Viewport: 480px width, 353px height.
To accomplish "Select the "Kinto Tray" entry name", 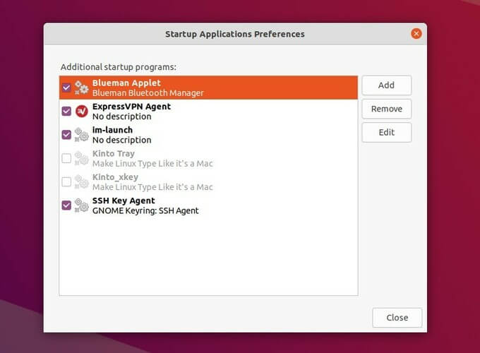I will coord(113,154).
